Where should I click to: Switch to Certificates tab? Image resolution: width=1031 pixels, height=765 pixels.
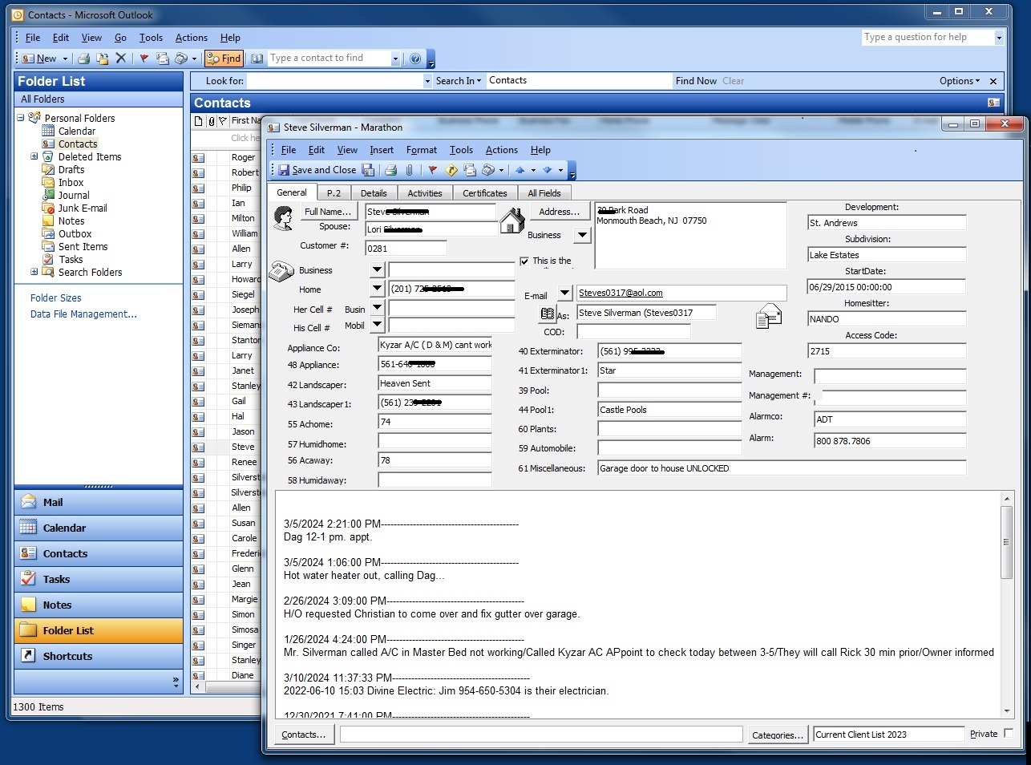[x=485, y=193]
